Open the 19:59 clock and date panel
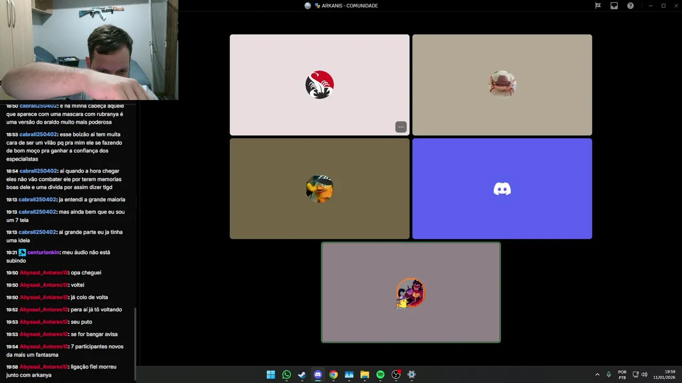The width and height of the screenshot is (682, 383). click(664, 374)
